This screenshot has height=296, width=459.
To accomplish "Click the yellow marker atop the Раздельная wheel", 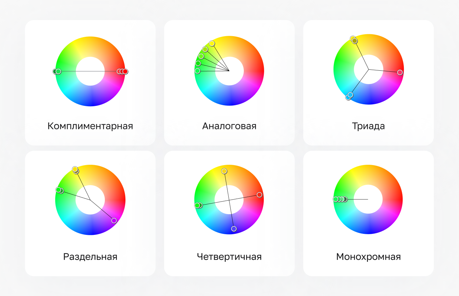I will point(75,169).
